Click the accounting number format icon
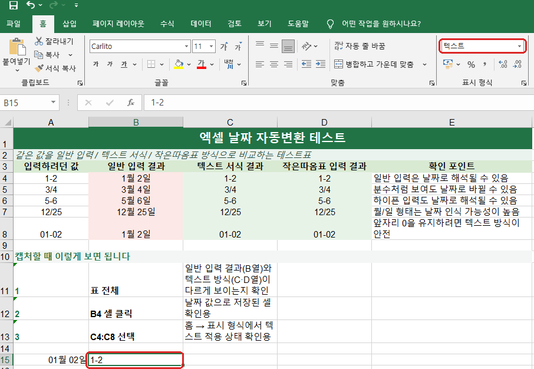The image size is (534, 369). [447, 64]
